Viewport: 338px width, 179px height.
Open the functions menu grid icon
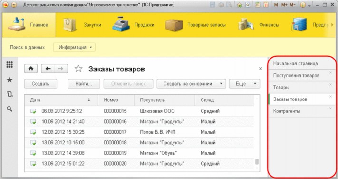10,65
